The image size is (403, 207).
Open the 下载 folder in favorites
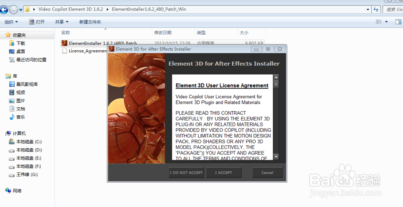pos(21,43)
